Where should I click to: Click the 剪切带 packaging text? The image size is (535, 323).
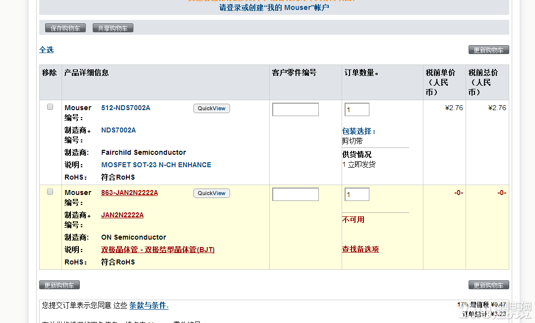click(352, 141)
